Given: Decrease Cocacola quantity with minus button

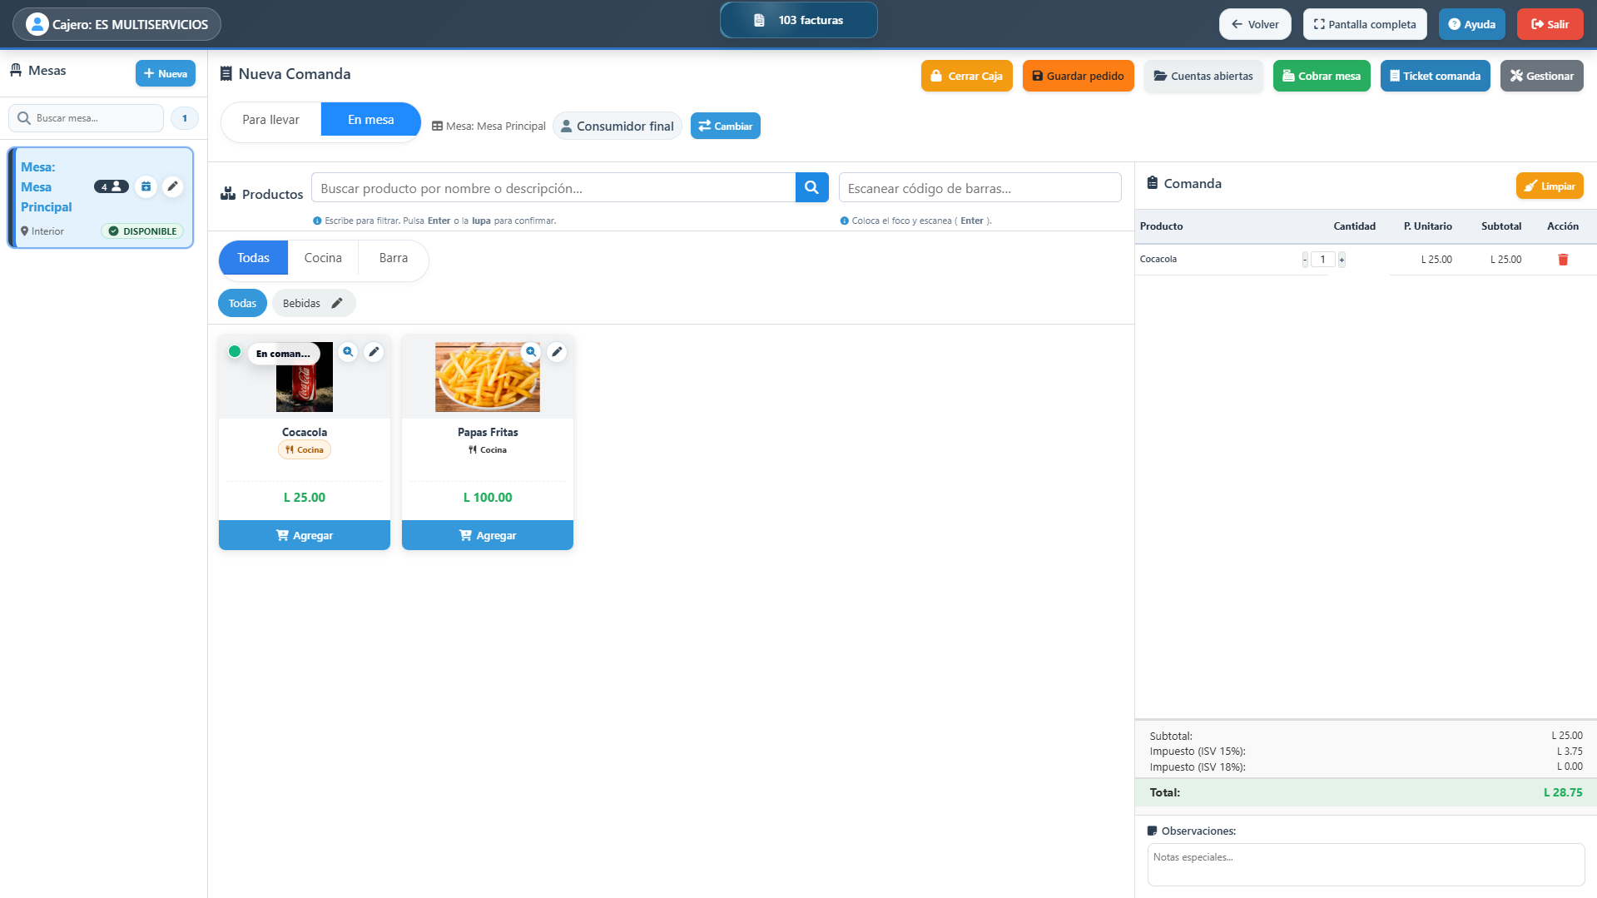Looking at the screenshot, I should click(1305, 260).
